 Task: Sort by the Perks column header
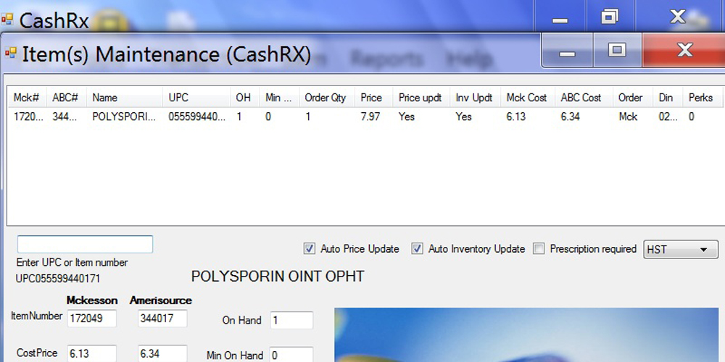coord(703,98)
